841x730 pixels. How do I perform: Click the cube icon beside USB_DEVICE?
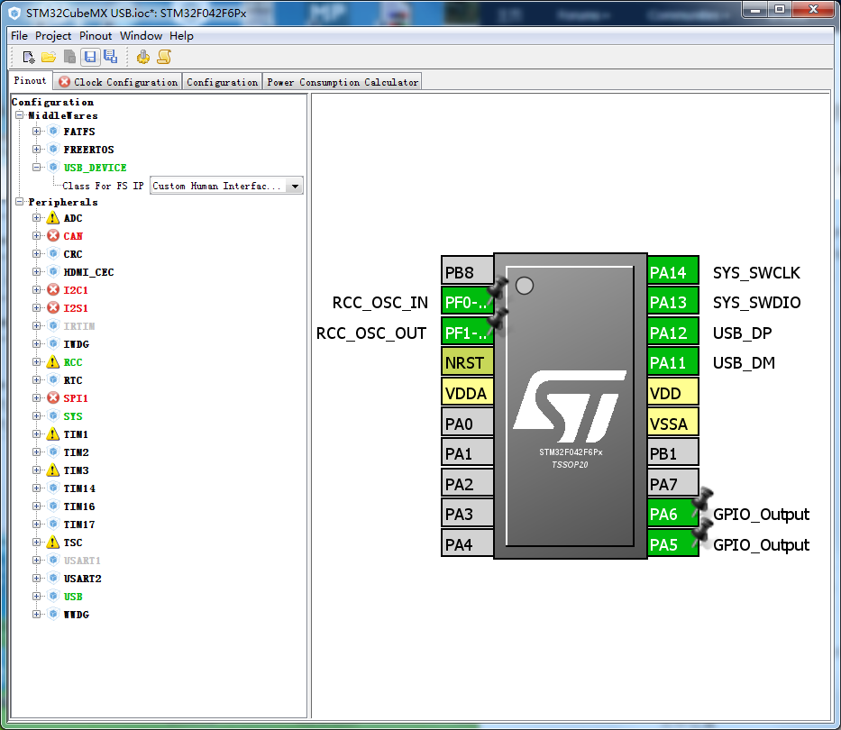point(53,168)
